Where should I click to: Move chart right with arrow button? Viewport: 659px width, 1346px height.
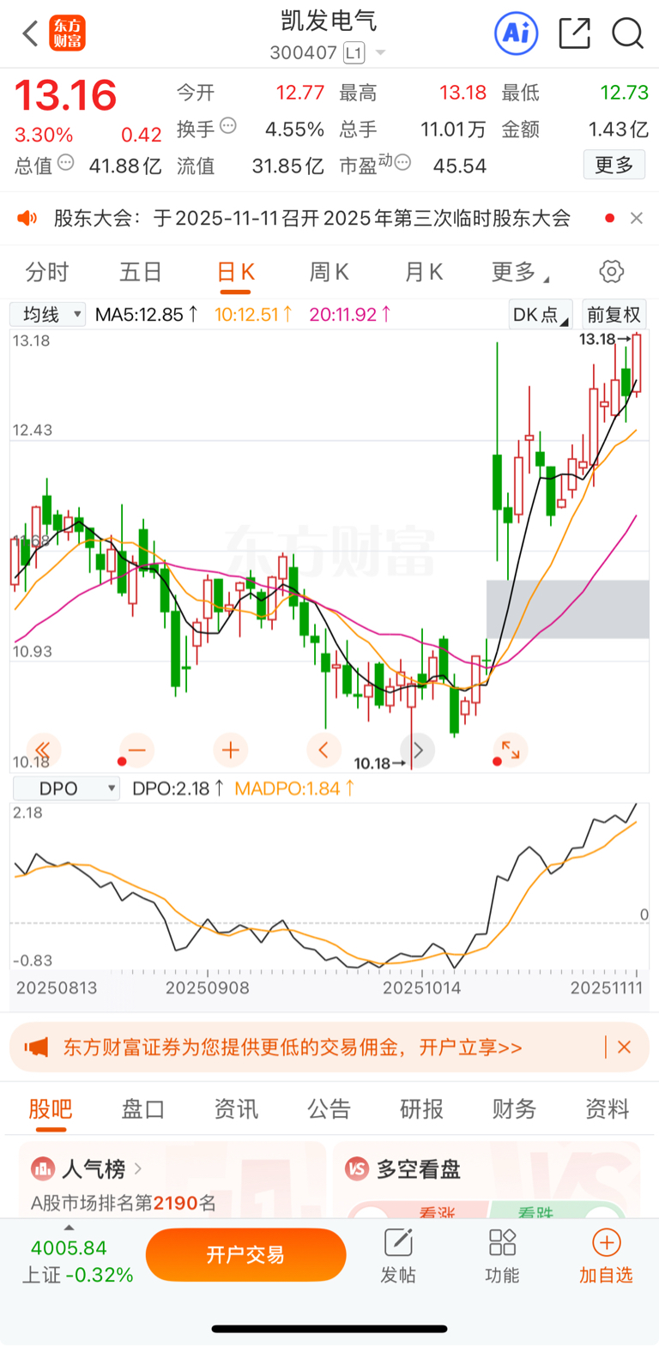418,749
